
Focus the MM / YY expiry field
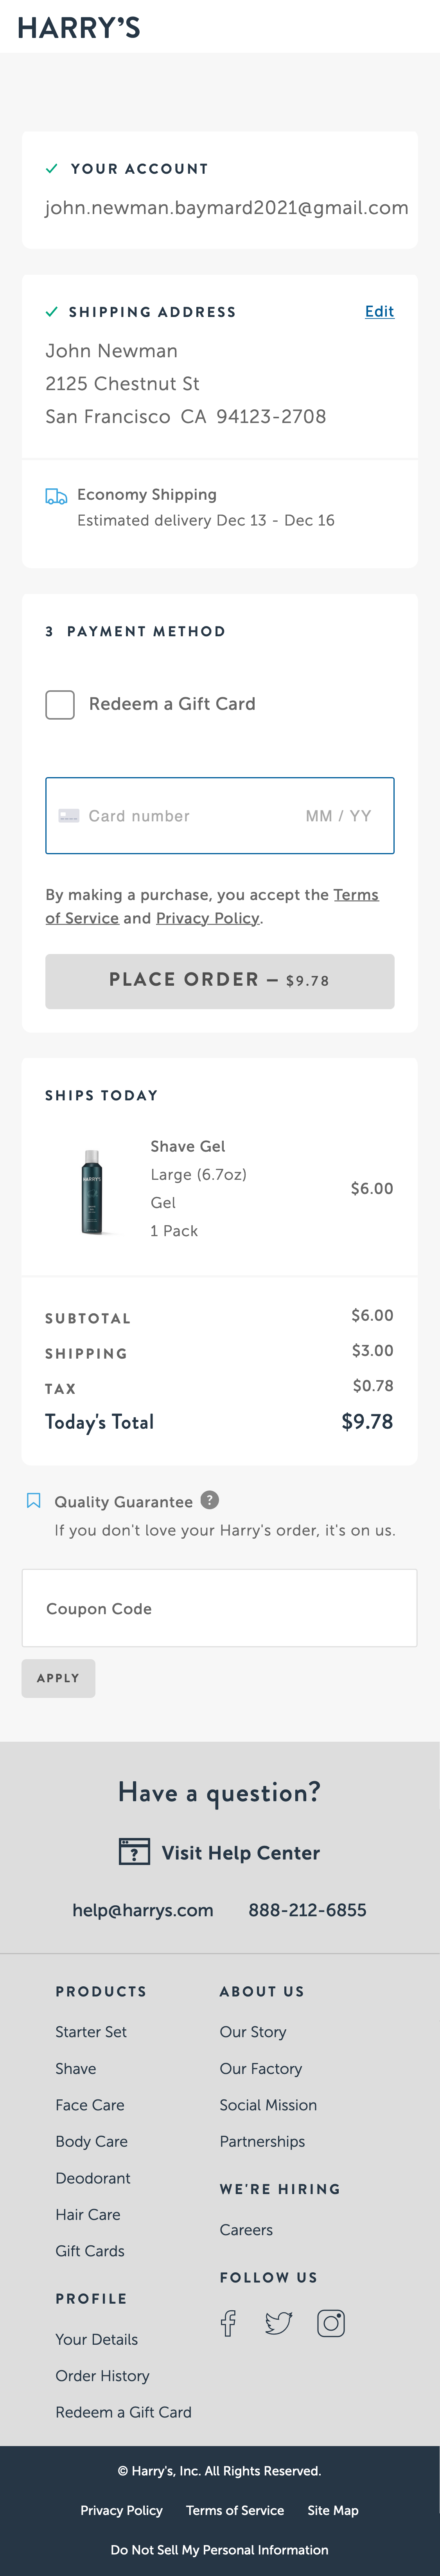click(338, 816)
